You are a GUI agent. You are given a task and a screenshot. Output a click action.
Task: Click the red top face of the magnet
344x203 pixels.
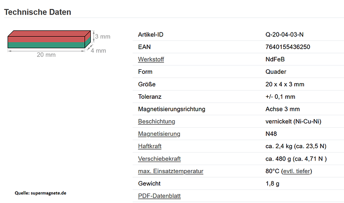(x=48, y=33)
